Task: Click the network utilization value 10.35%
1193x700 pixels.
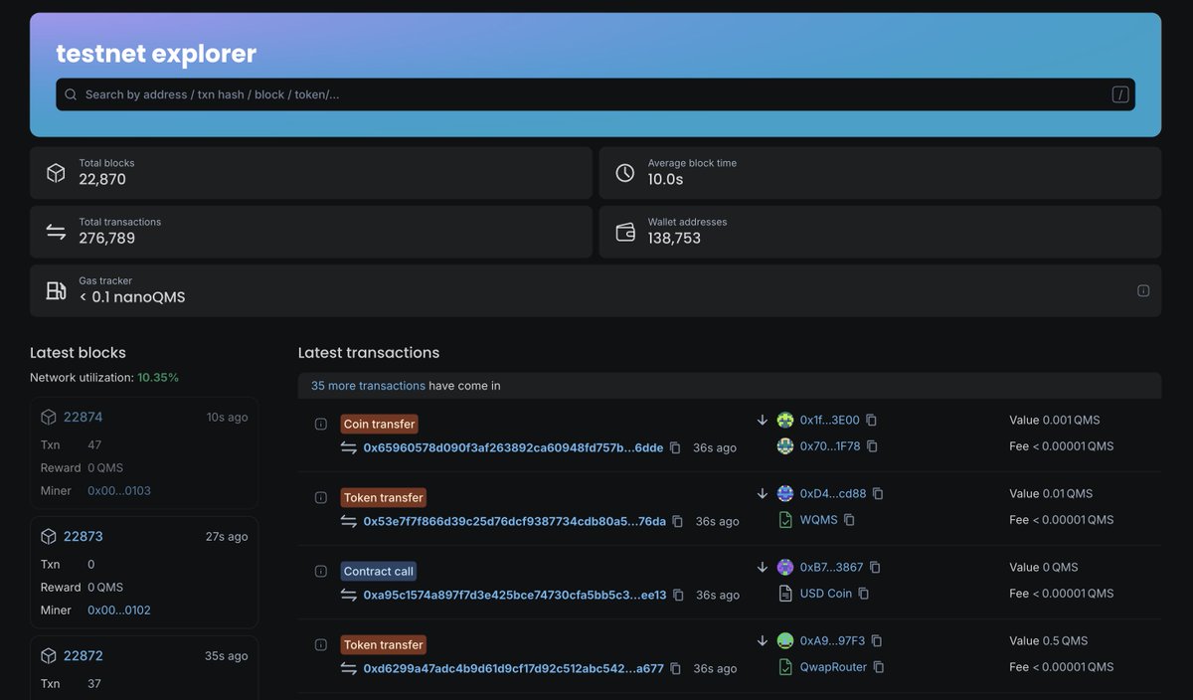Action: point(158,378)
